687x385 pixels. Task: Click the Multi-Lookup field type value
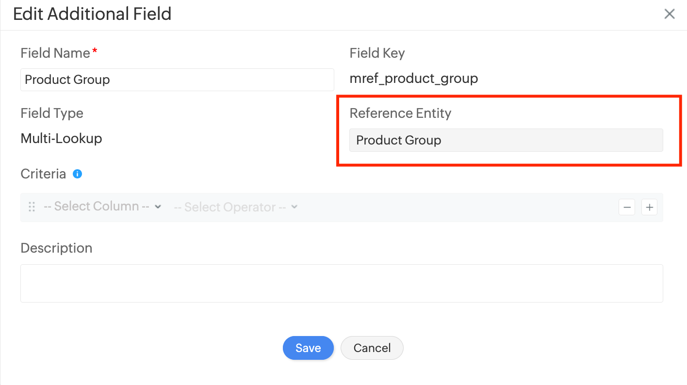coord(61,139)
